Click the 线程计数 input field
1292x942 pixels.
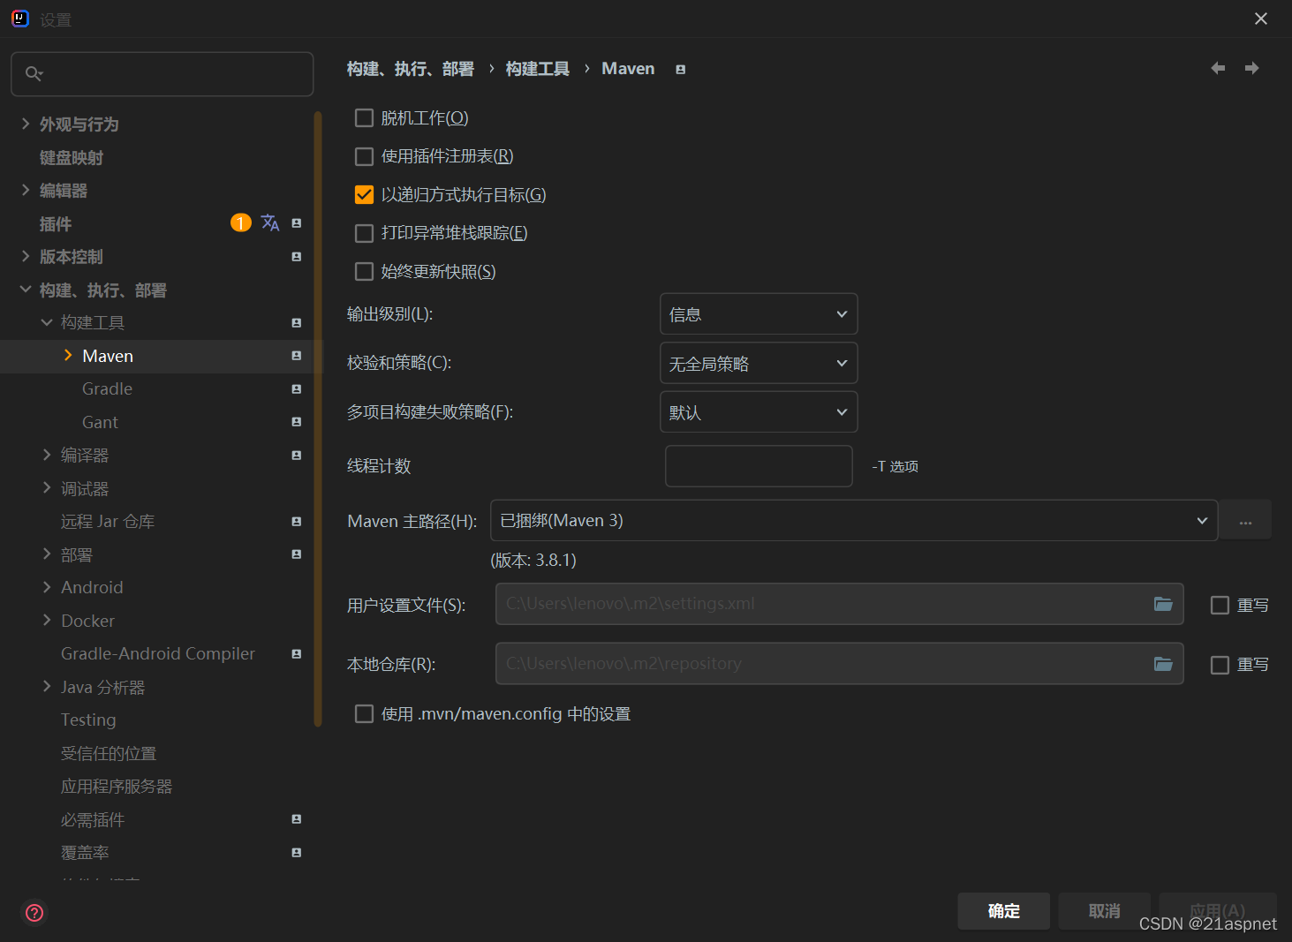pos(759,466)
